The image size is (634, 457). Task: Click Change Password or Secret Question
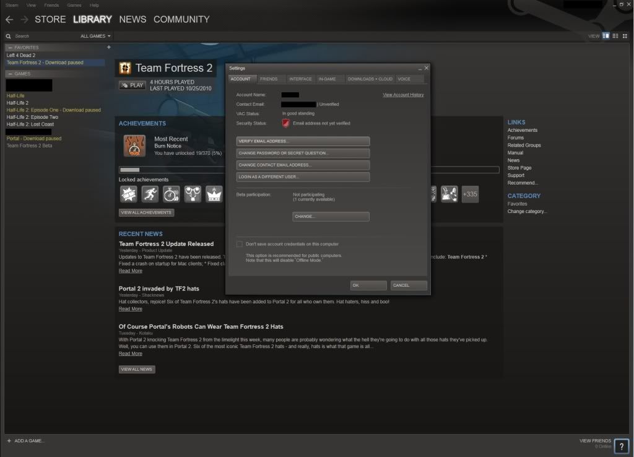303,154
